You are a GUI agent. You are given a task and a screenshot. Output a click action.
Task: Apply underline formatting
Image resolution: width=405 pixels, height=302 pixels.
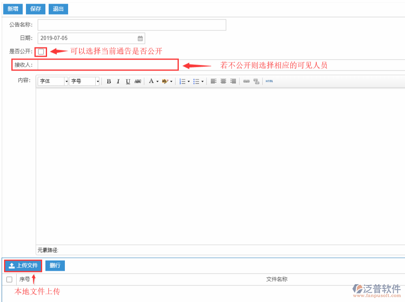128,81
